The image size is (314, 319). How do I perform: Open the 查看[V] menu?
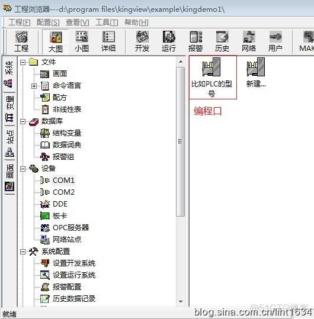[78, 22]
